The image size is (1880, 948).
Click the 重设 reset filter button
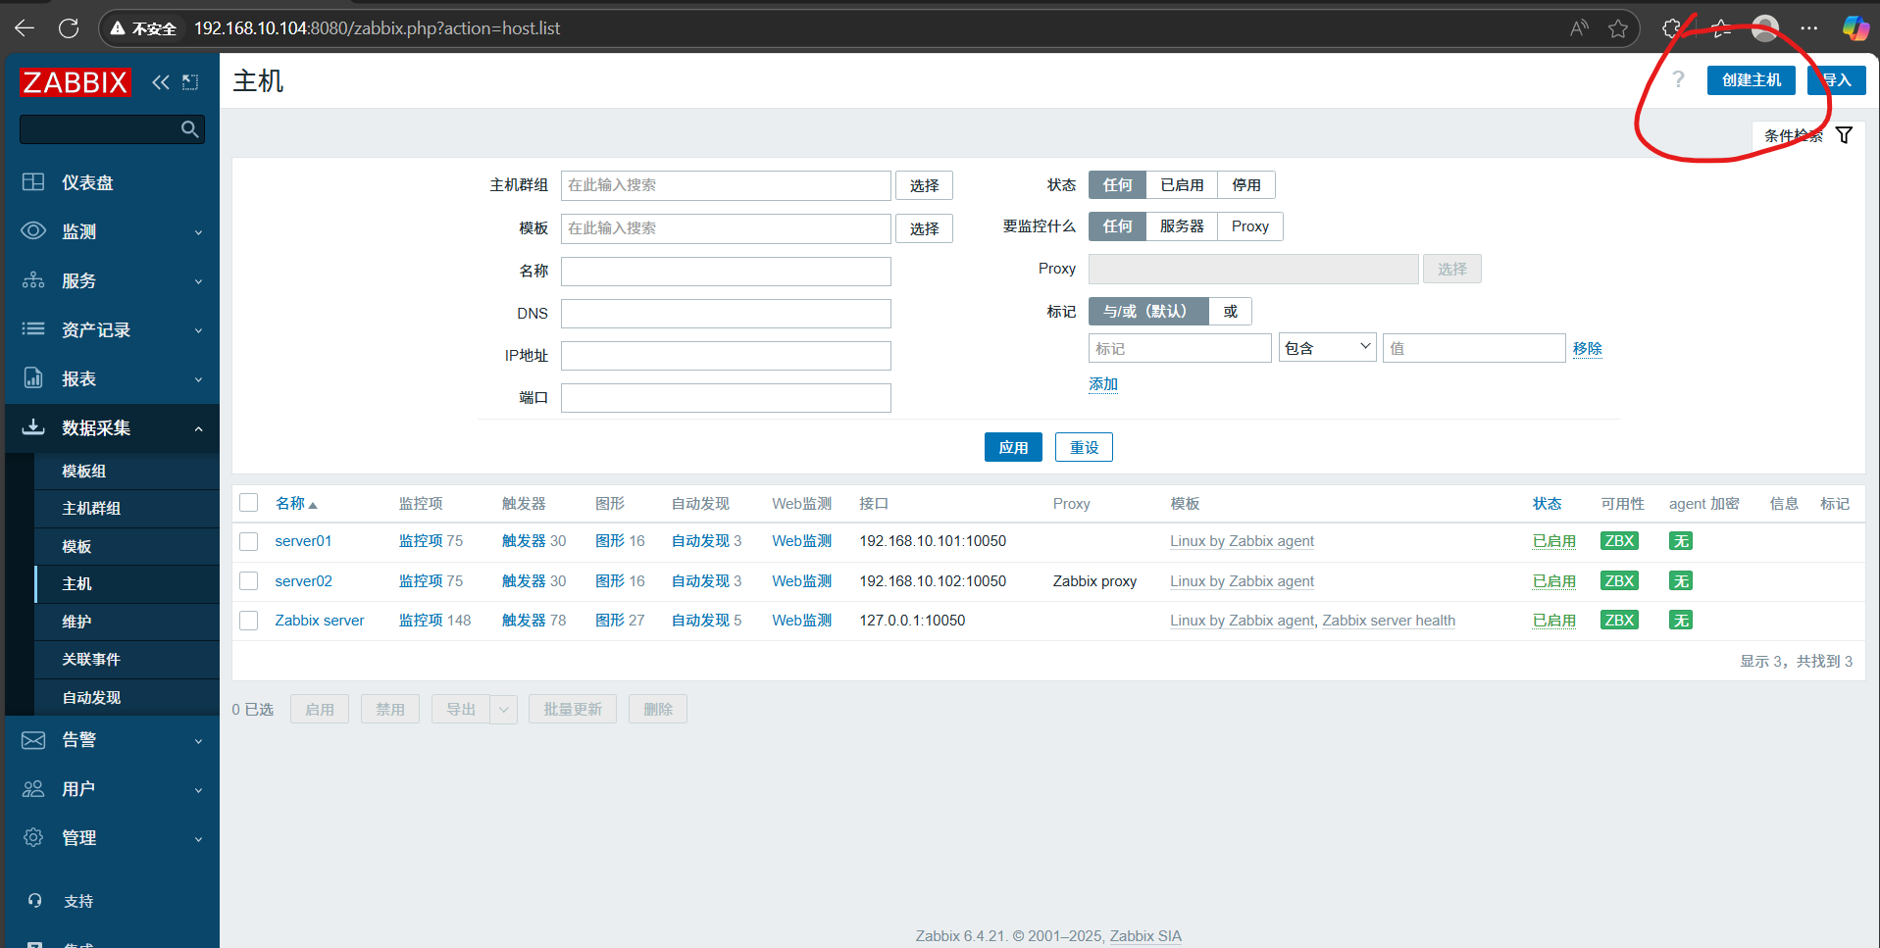[1084, 447]
